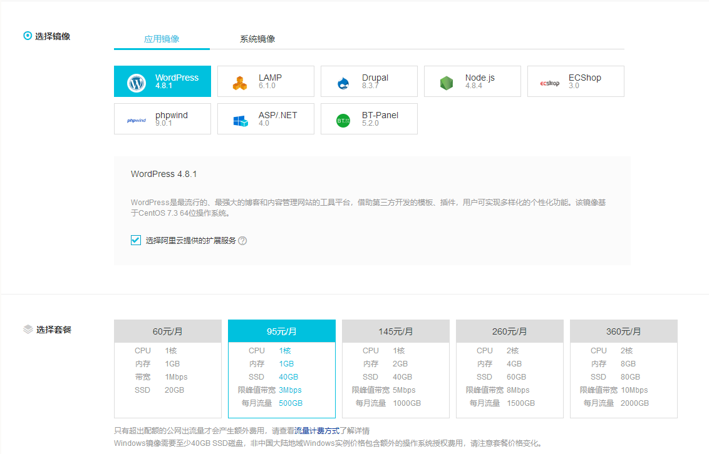Click the 选择镜像 section marker icon
This screenshot has height=454, width=709.
[x=28, y=36]
